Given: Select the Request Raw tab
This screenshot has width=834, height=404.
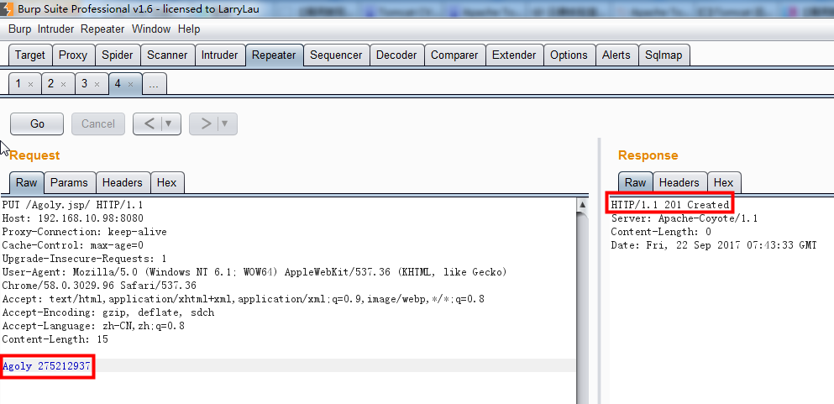Looking at the screenshot, I should (27, 183).
